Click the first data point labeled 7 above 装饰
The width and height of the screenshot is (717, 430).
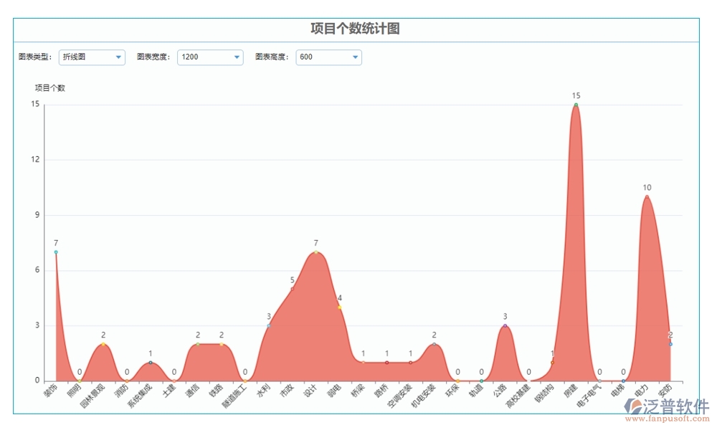click(56, 252)
